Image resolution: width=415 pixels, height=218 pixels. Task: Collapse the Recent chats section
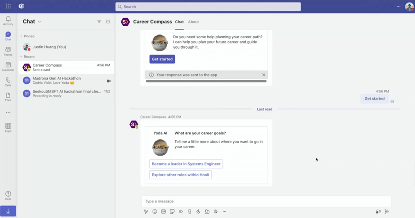coord(21,57)
